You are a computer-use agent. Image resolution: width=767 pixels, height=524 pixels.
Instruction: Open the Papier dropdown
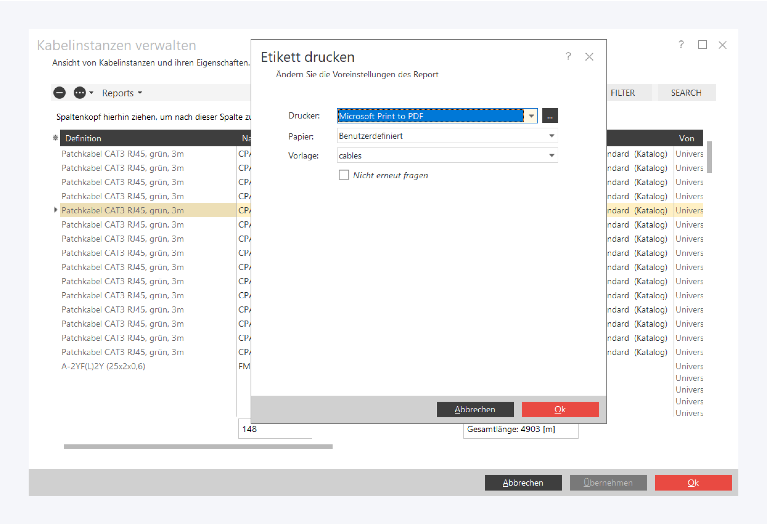[551, 136]
